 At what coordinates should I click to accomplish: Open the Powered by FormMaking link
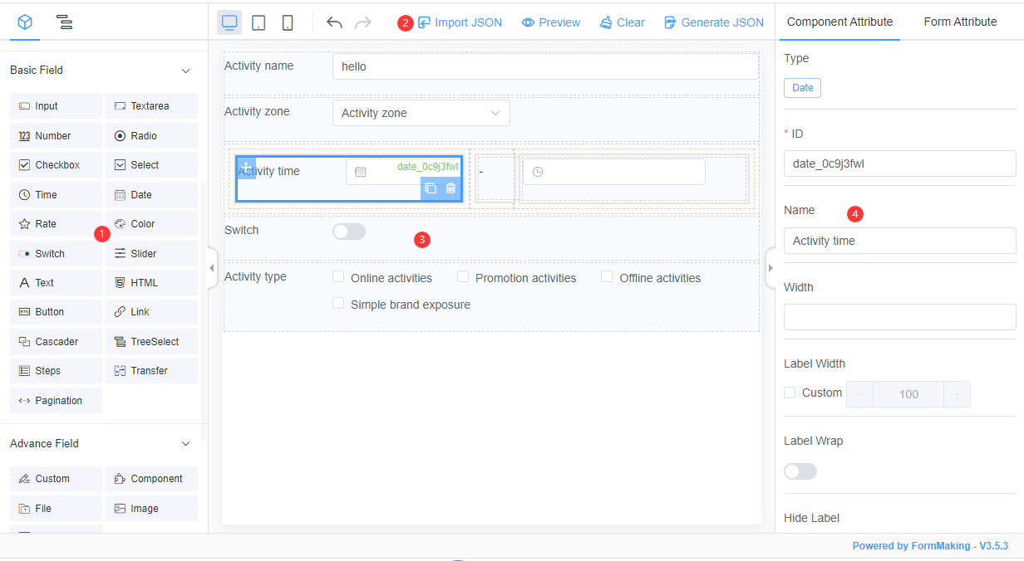(x=930, y=546)
